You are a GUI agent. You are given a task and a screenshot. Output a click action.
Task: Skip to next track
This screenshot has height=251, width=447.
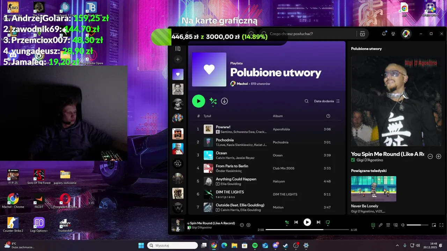click(x=318, y=222)
